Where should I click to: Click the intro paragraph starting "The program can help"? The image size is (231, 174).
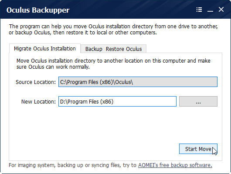coord(113,30)
